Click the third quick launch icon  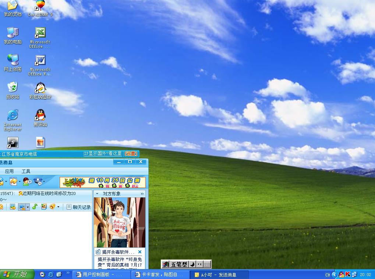pyautogui.click(x=59, y=275)
